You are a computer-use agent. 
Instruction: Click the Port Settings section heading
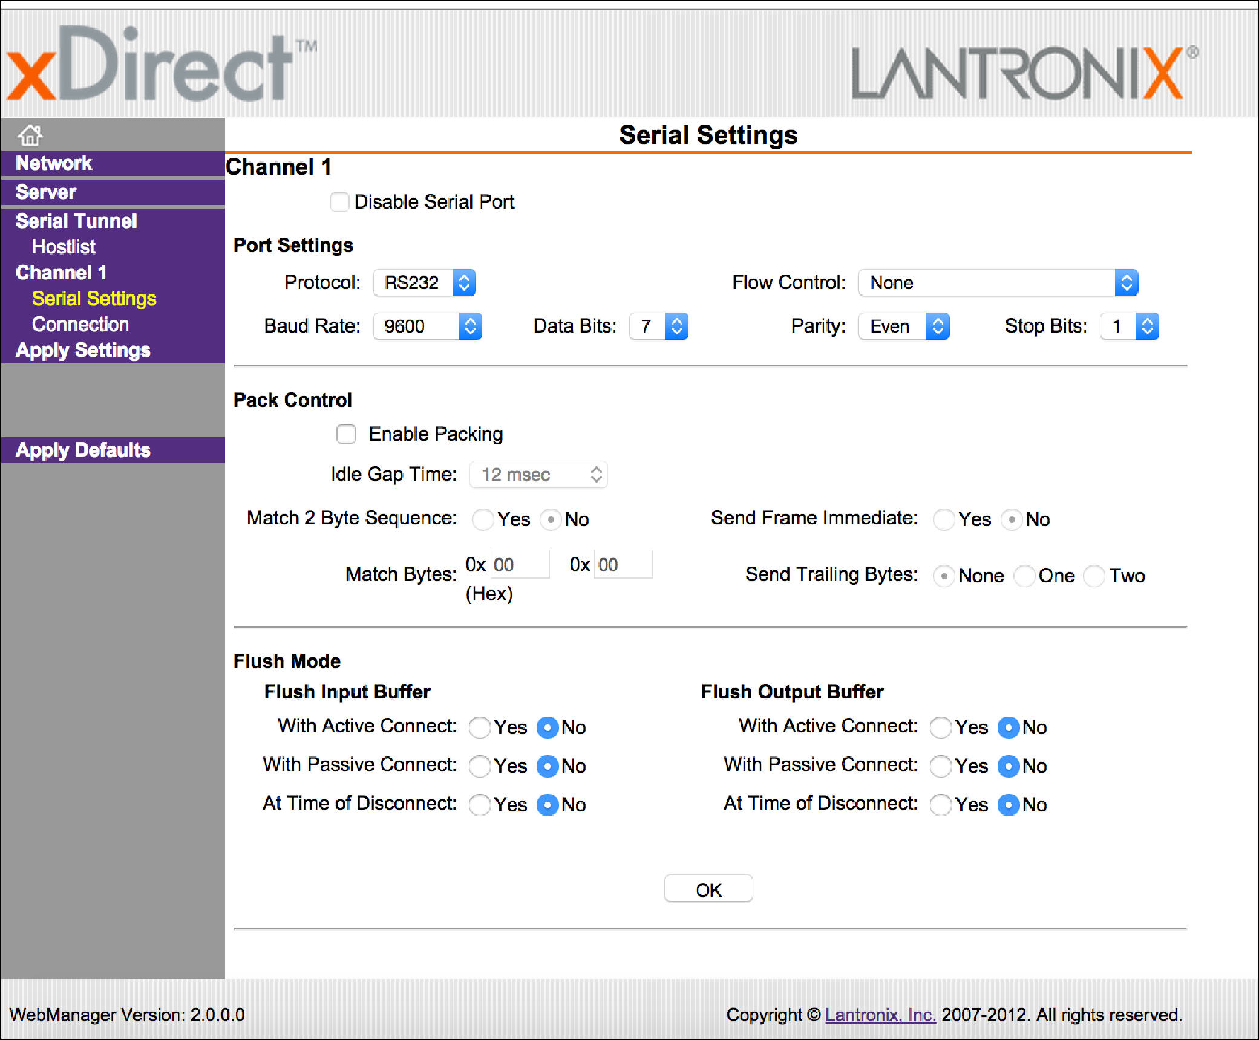coord(293,245)
